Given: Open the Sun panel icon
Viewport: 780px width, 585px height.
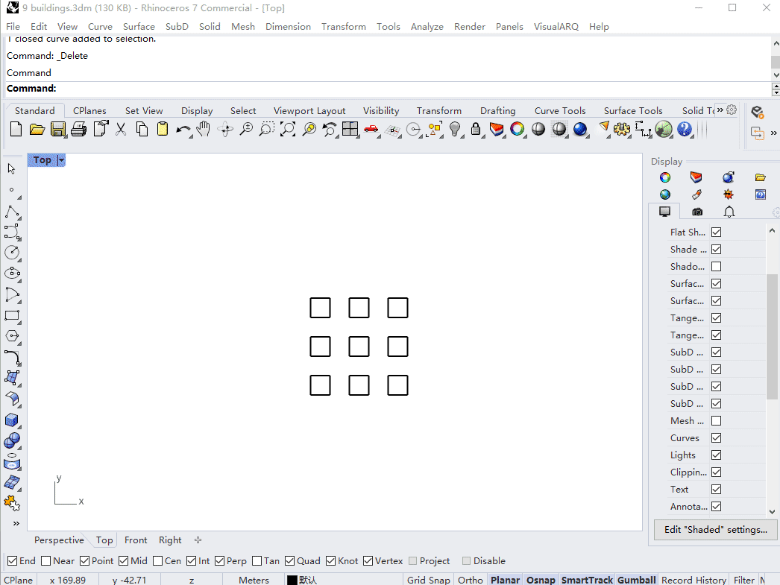Looking at the screenshot, I should (729, 195).
